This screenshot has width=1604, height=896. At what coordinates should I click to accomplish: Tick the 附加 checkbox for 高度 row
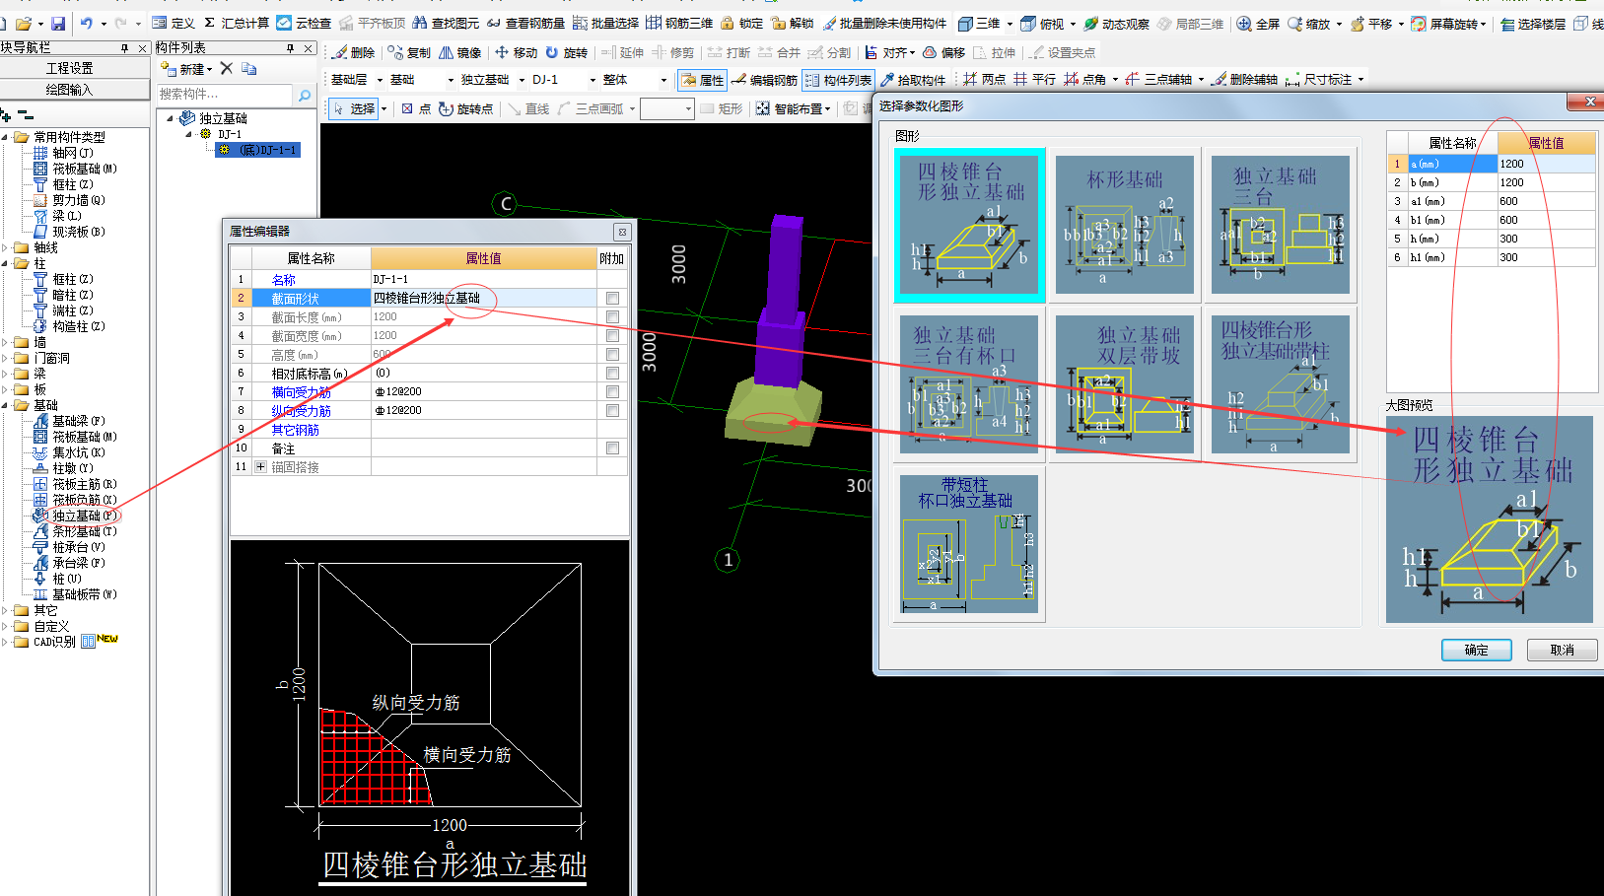(612, 354)
